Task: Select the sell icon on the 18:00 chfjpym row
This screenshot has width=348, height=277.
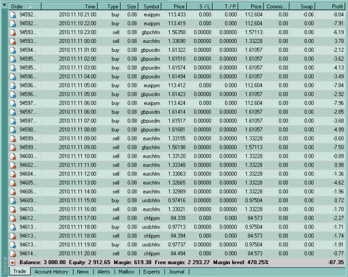Action: pyautogui.click(x=13, y=236)
